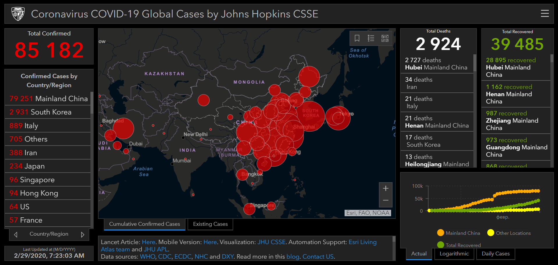This screenshot has width=558, height=265.
Task: Select 57 France row
Action: (48, 220)
